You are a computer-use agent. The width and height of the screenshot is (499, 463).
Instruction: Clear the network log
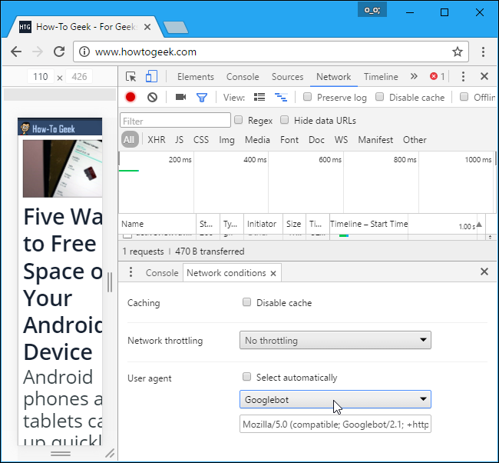tap(152, 98)
